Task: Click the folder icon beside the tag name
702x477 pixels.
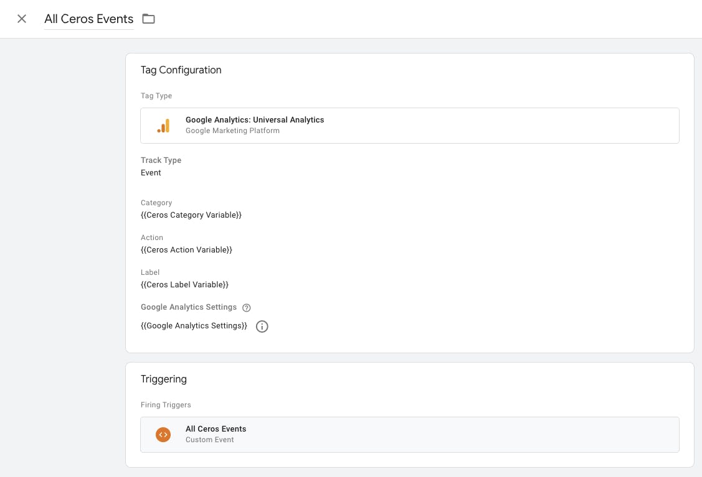Action: coord(148,19)
